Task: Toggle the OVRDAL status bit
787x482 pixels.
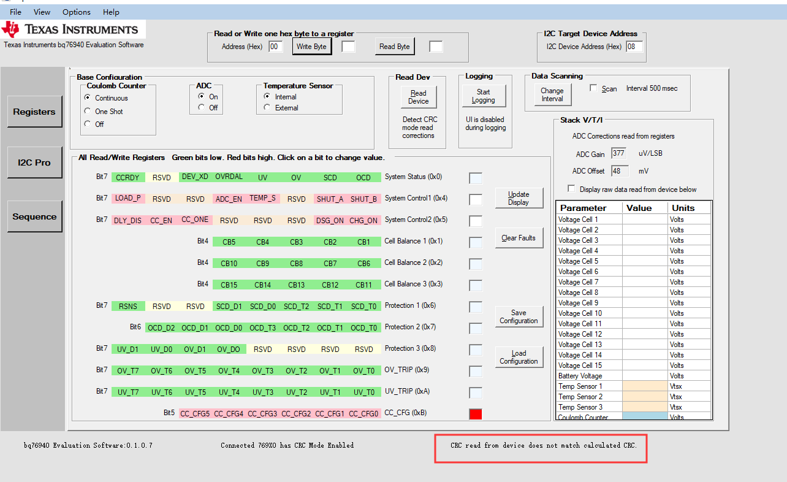Action: pos(229,177)
